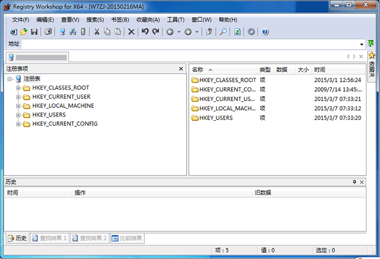380x259 pixels.
Task: Sort the list by the 名称 column header
Action: (x=198, y=70)
